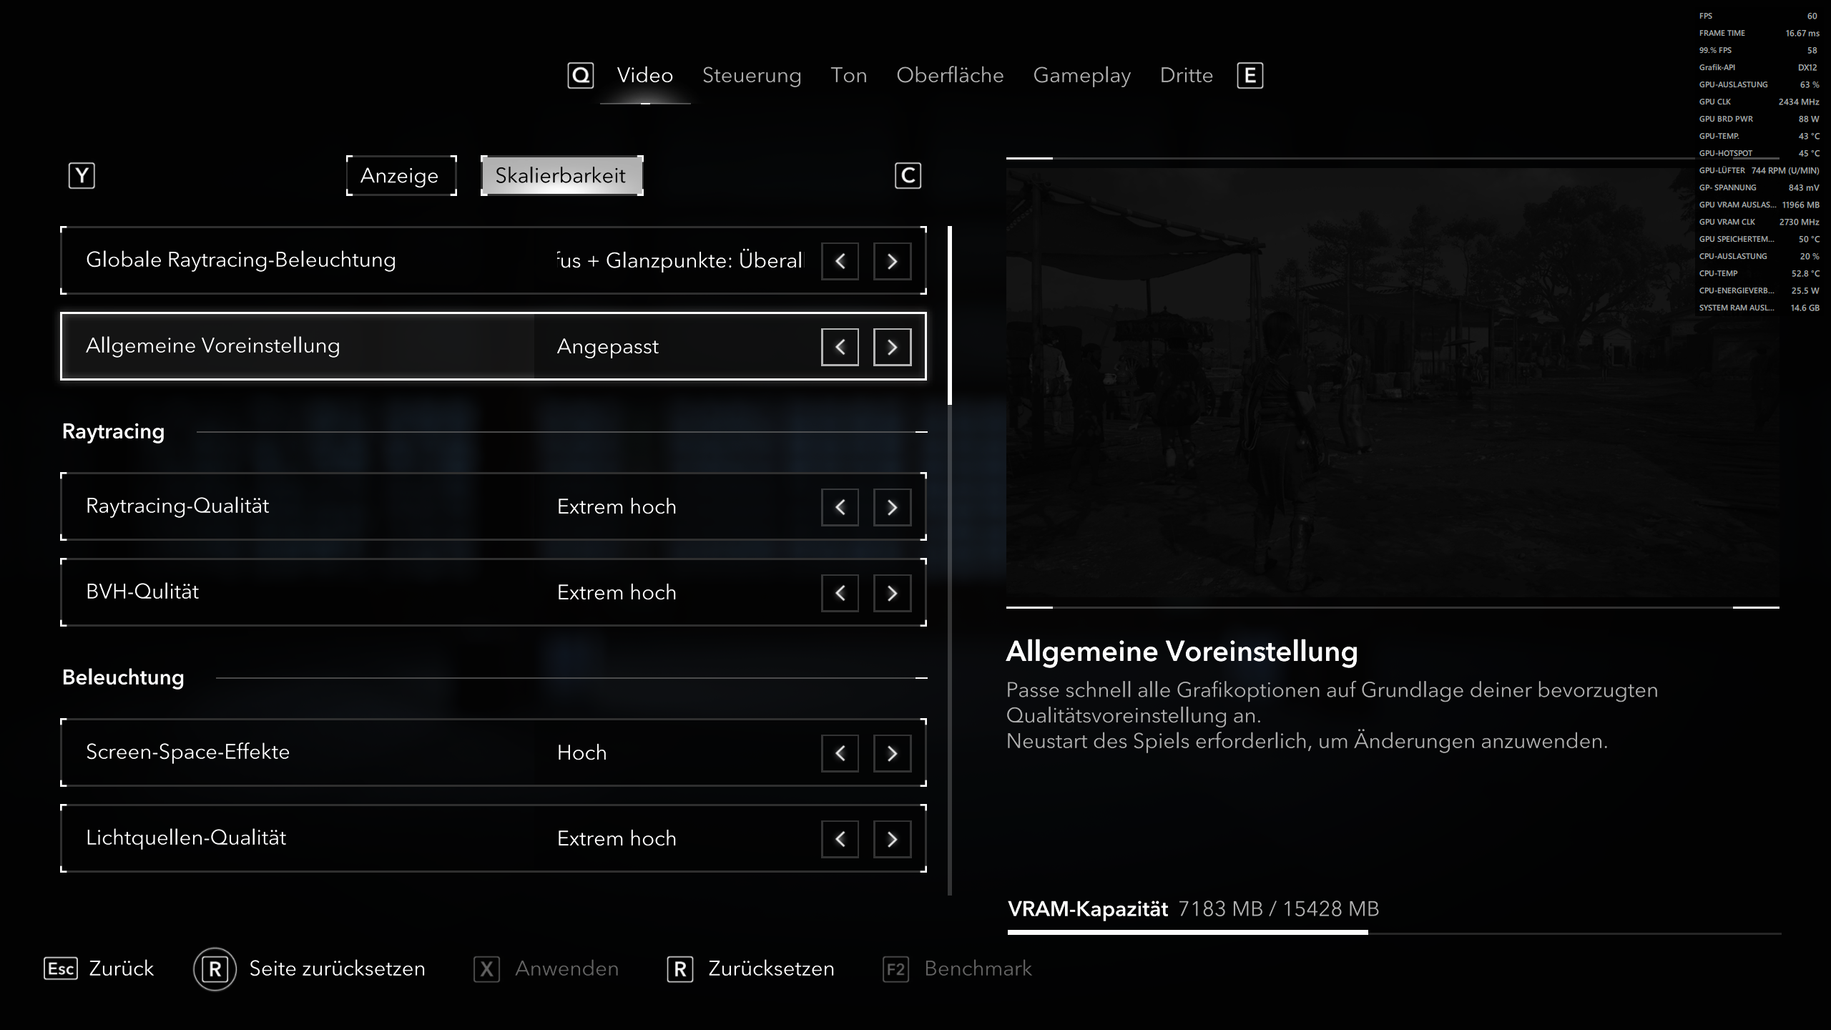Click the F2 key icon for Benchmark
The height and width of the screenshot is (1030, 1831).
point(895,969)
